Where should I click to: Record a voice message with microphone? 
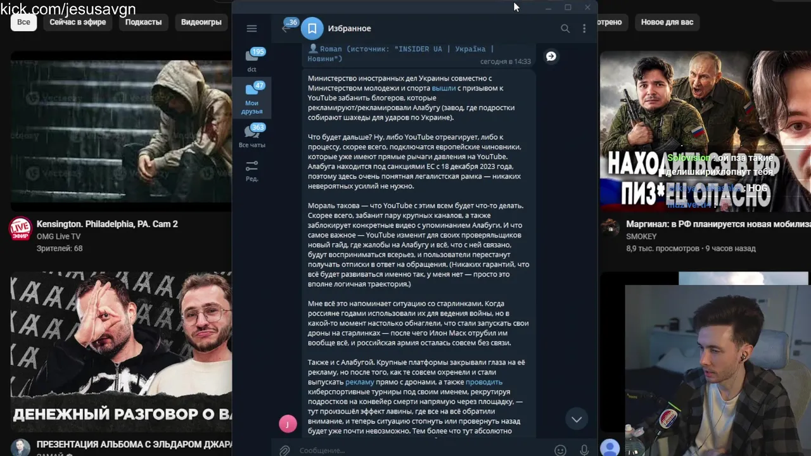pos(584,450)
